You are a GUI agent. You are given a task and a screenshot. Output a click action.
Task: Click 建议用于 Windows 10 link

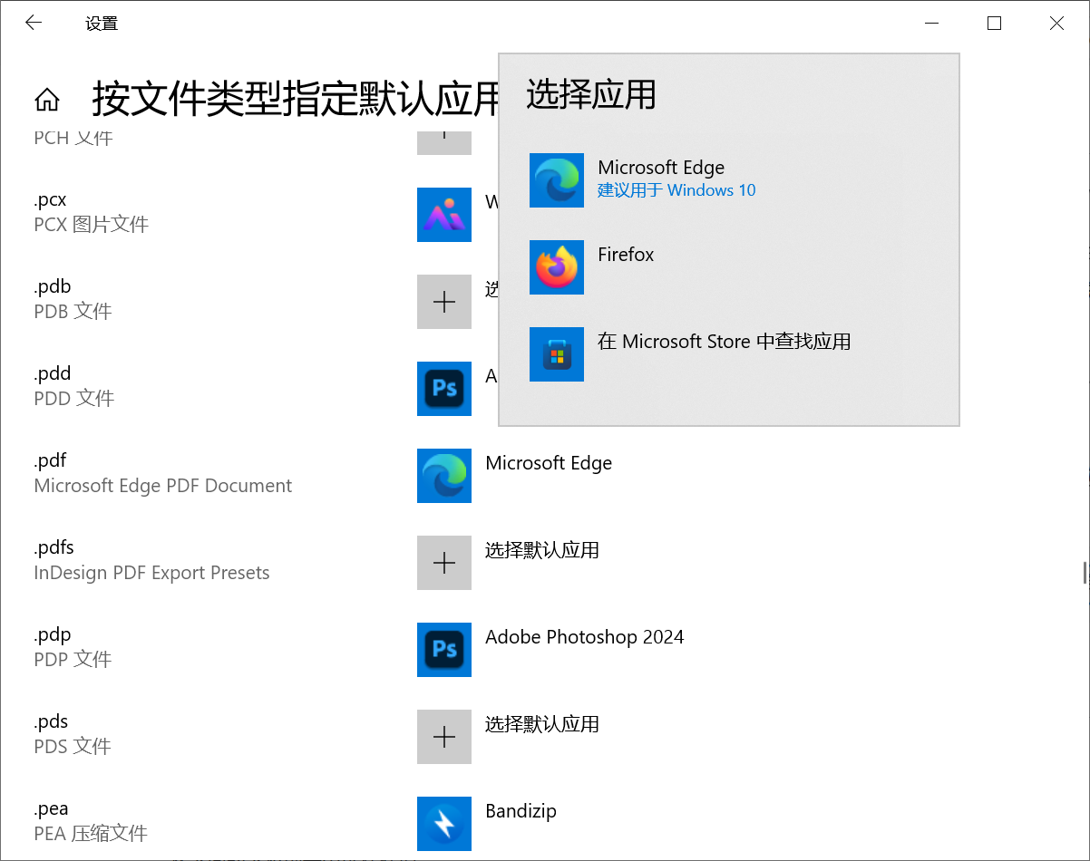point(676,190)
